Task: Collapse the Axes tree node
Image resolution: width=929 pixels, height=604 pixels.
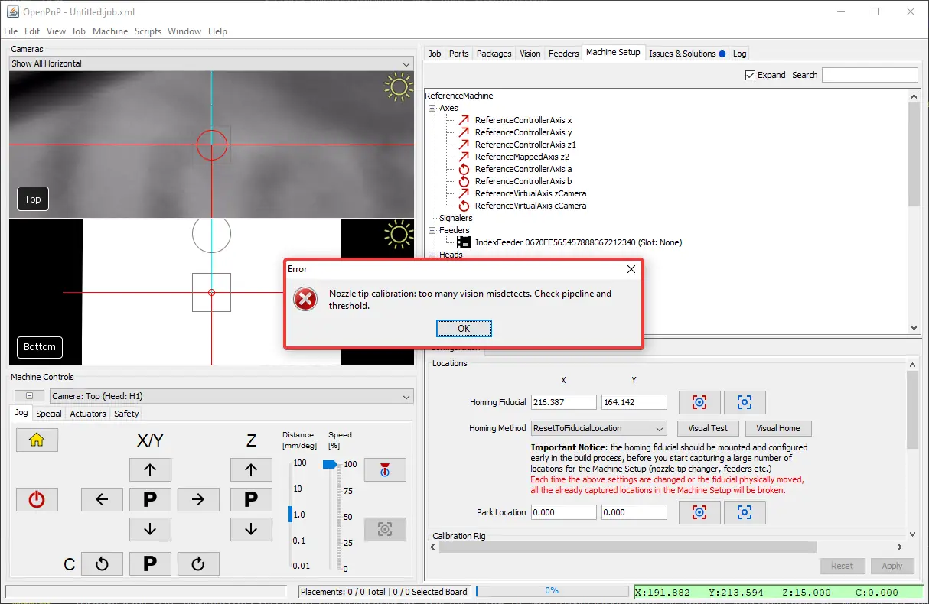Action: coord(432,109)
